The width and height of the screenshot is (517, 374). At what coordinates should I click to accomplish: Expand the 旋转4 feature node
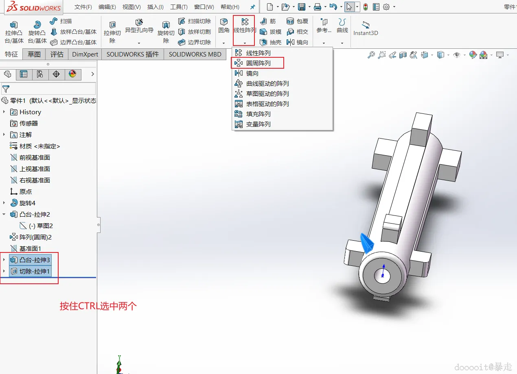pos(4,203)
